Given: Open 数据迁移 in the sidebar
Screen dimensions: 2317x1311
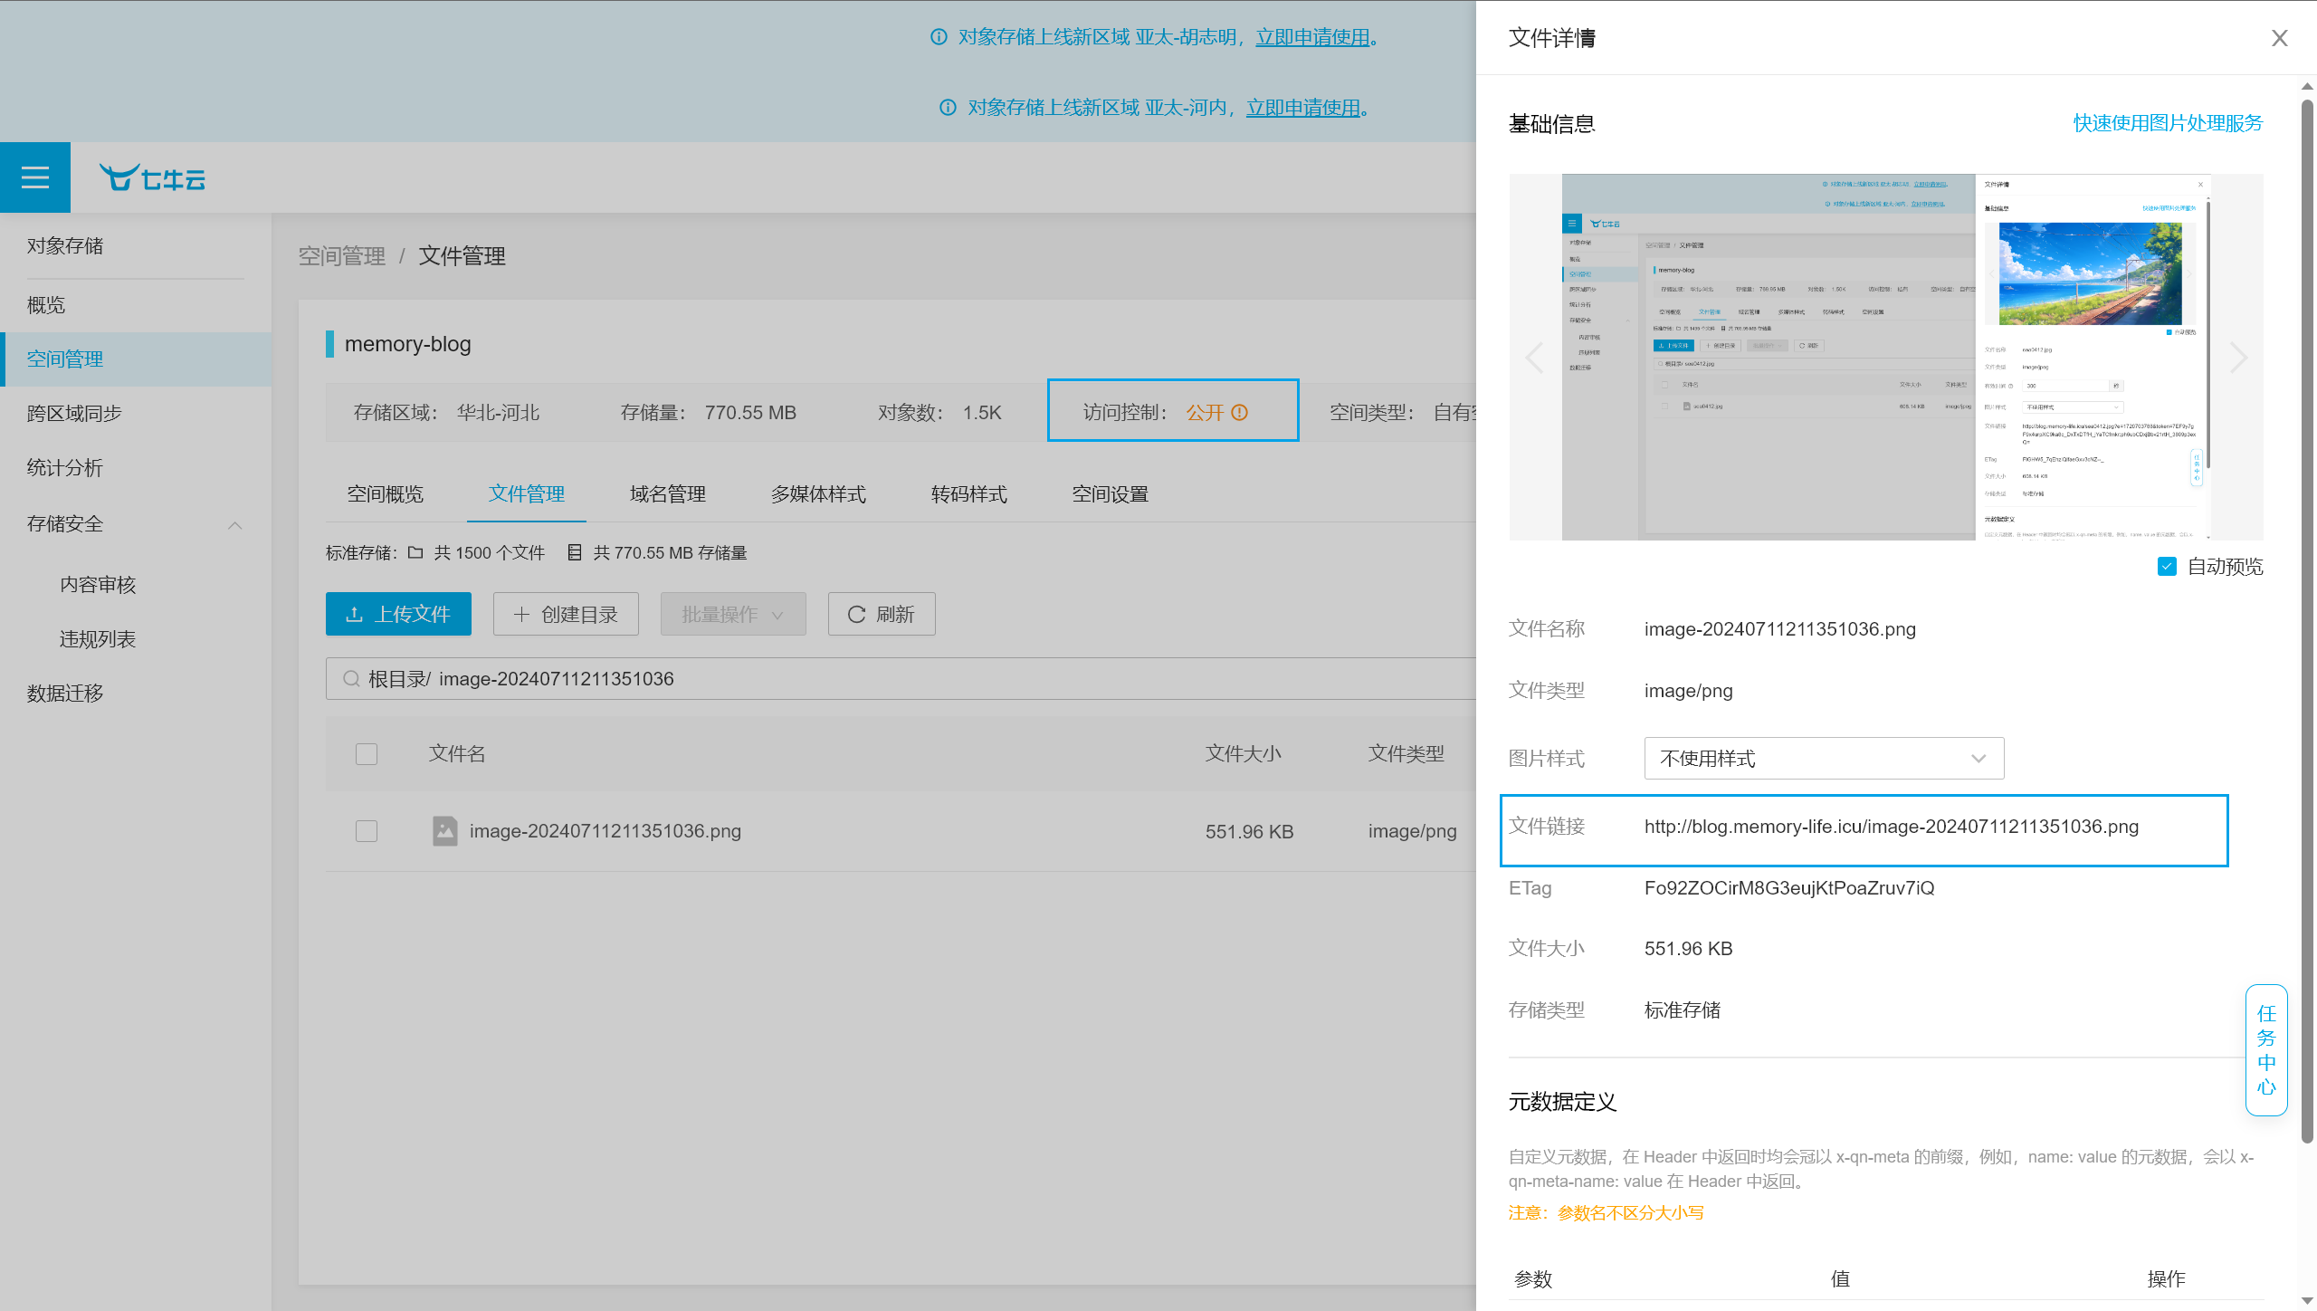Looking at the screenshot, I should pos(65,694).
